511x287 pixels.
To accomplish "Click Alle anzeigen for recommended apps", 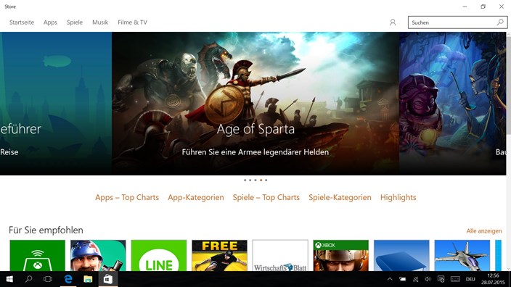I will click(484, 231).
